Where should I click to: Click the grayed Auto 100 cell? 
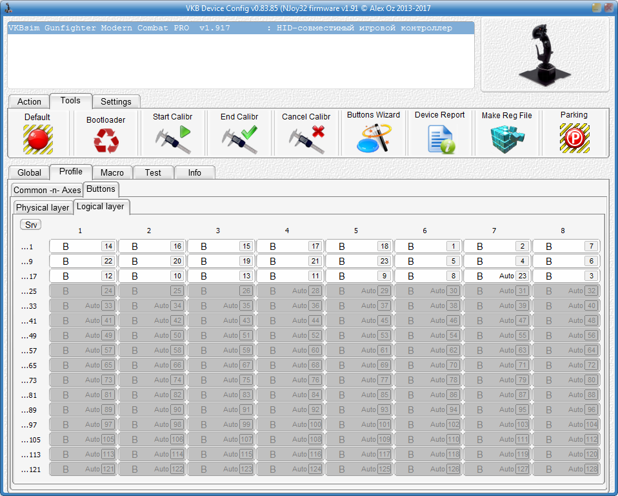click(x=290, y=424)
